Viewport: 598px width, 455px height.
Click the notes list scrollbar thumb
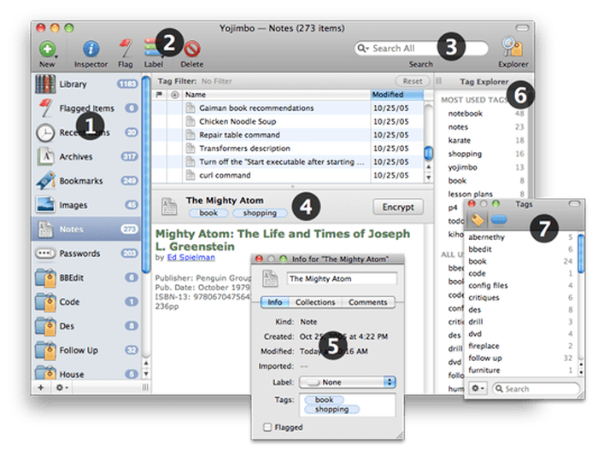[428, 153]
